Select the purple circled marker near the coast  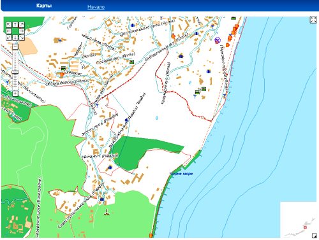pos(218,40)
